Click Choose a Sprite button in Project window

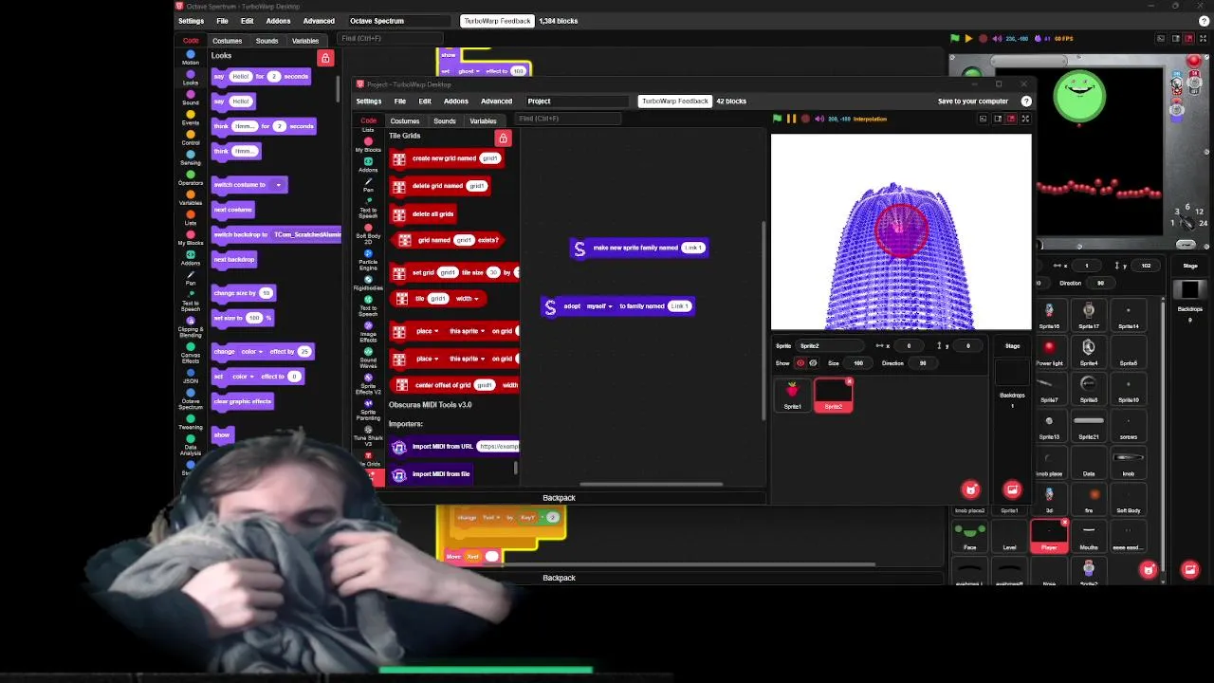coord(970,489)
